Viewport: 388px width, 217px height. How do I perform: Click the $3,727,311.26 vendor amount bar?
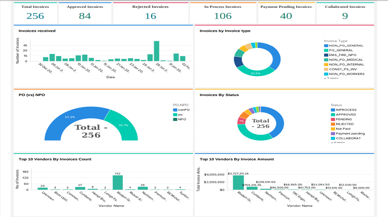238,183
